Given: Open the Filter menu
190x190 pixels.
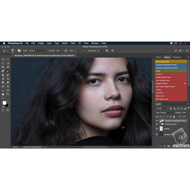Looking at the screenshot, I should (x=73, y=43).
